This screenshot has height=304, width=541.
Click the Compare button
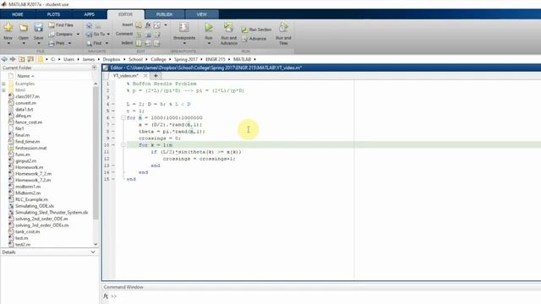(x=61, y=34)
